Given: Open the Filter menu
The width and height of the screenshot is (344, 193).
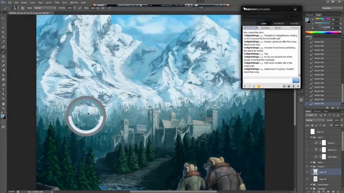Looking at the screenshot, I should coord(57,2).
